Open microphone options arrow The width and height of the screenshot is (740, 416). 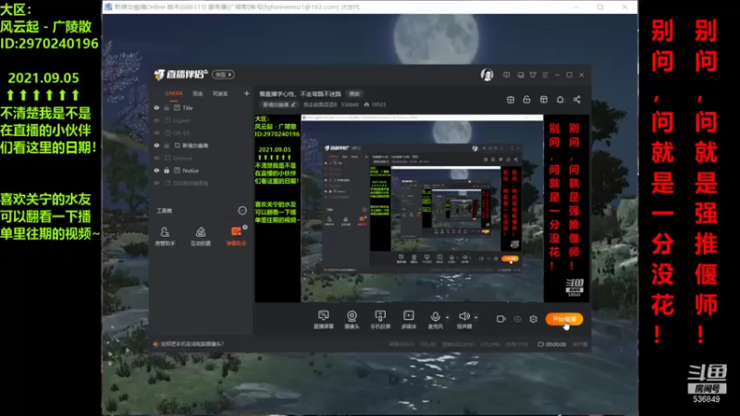click(447, 317)
